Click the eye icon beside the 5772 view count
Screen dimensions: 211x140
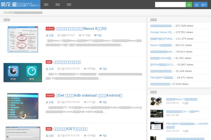tap(85, 102)
